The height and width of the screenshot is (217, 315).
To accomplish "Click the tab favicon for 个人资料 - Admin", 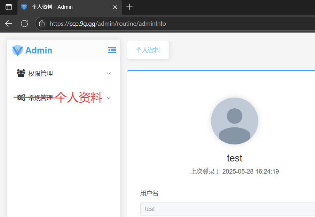I will click(x=24, y=7).
